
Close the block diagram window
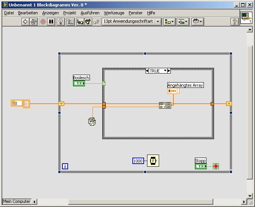[249, 5]
